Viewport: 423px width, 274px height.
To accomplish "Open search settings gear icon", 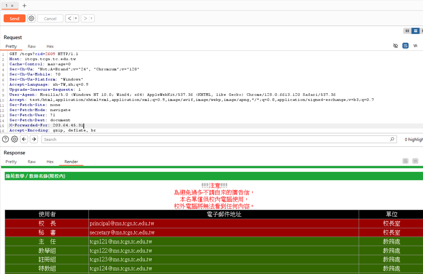I will coord(15,139).
